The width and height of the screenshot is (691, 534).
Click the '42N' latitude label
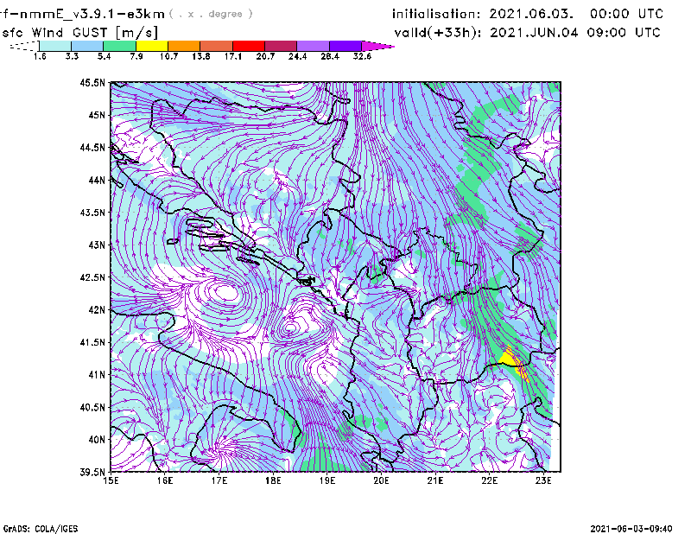tap(97, 309)
